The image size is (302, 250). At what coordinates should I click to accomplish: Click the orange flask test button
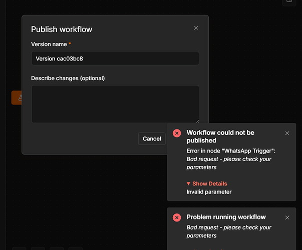(17, 97)
